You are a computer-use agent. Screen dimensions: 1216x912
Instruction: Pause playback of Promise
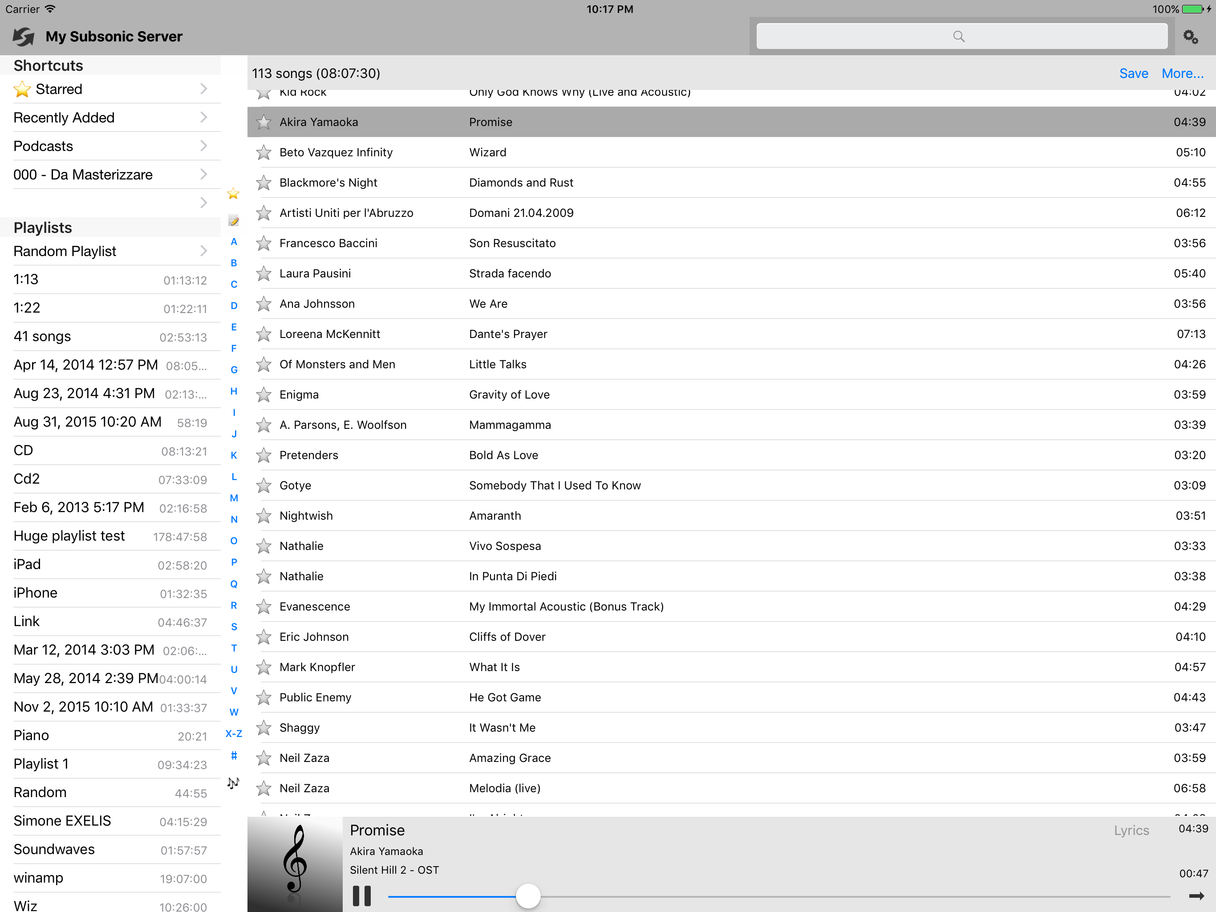coord(362,896)
